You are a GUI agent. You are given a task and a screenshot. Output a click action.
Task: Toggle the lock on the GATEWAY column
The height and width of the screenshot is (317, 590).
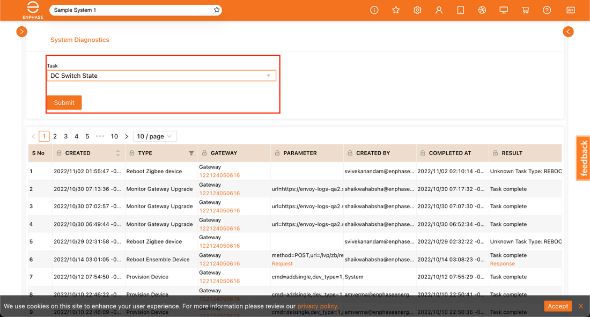click(x=205, y=153)
